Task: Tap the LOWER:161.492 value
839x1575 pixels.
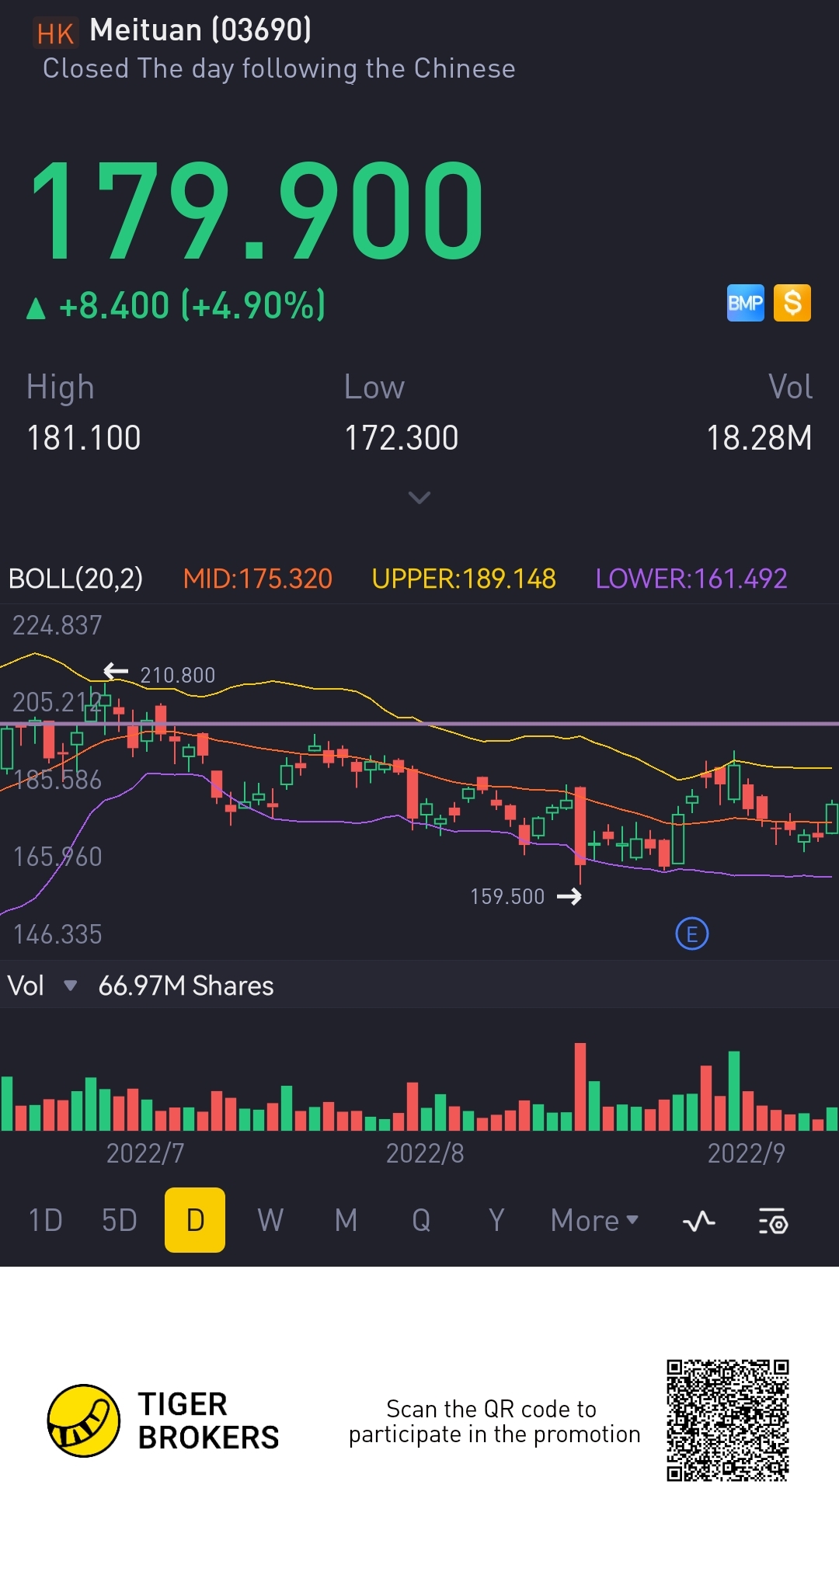Action: click(x=691, y=579)
